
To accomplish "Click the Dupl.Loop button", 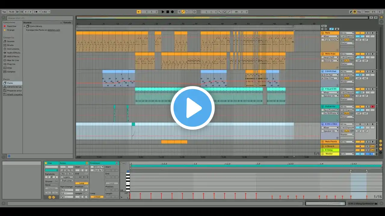I will (66, 180).
